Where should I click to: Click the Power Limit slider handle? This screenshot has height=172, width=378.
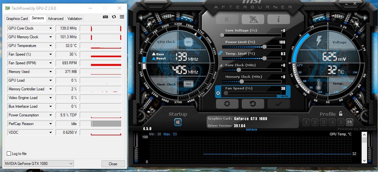click(265, 47)
